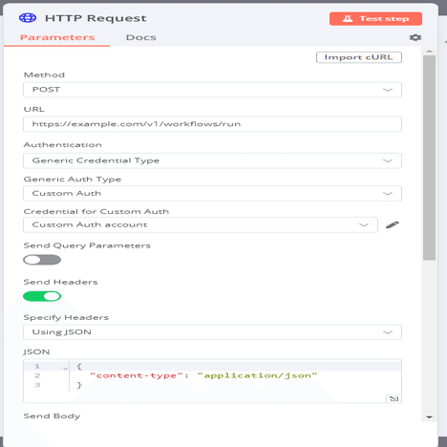Open the Credential for Custom Auth dropdown

point(201,224)
